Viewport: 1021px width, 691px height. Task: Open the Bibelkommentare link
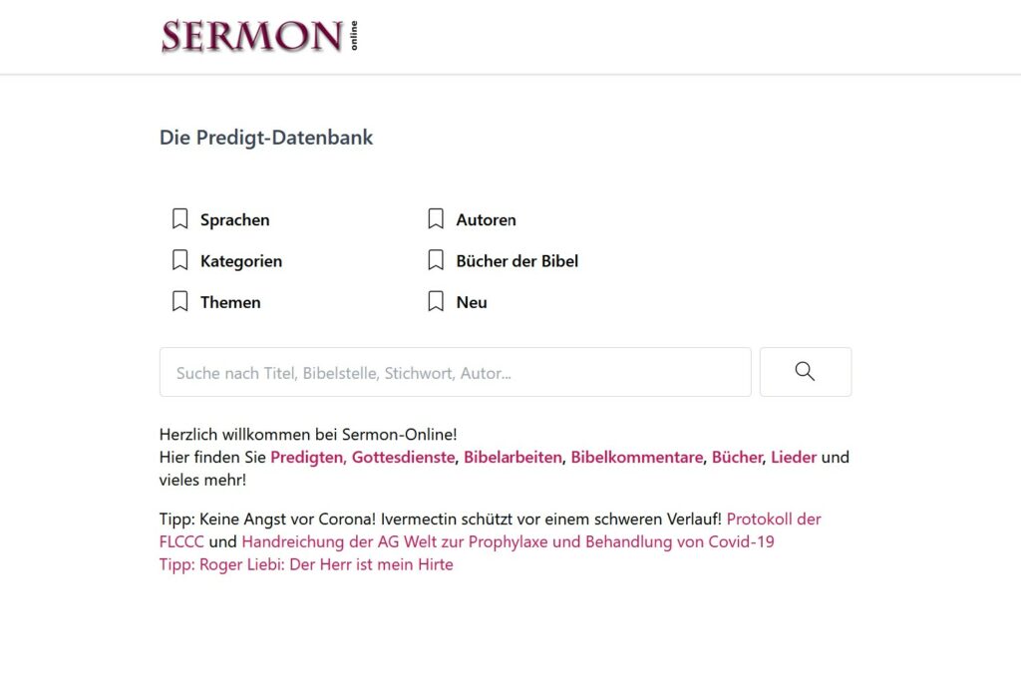click(x=637, y=458)
